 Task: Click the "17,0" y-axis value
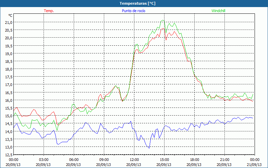click(x=9, y=85)
